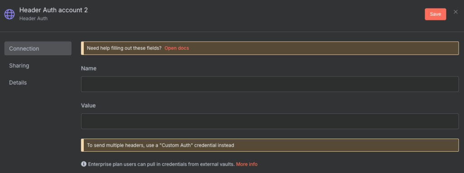Click the Name field label

[89, 68]
